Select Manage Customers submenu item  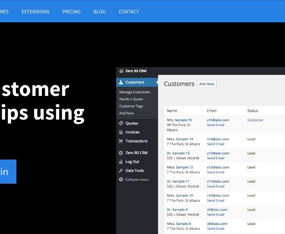[x=135, y=92]
